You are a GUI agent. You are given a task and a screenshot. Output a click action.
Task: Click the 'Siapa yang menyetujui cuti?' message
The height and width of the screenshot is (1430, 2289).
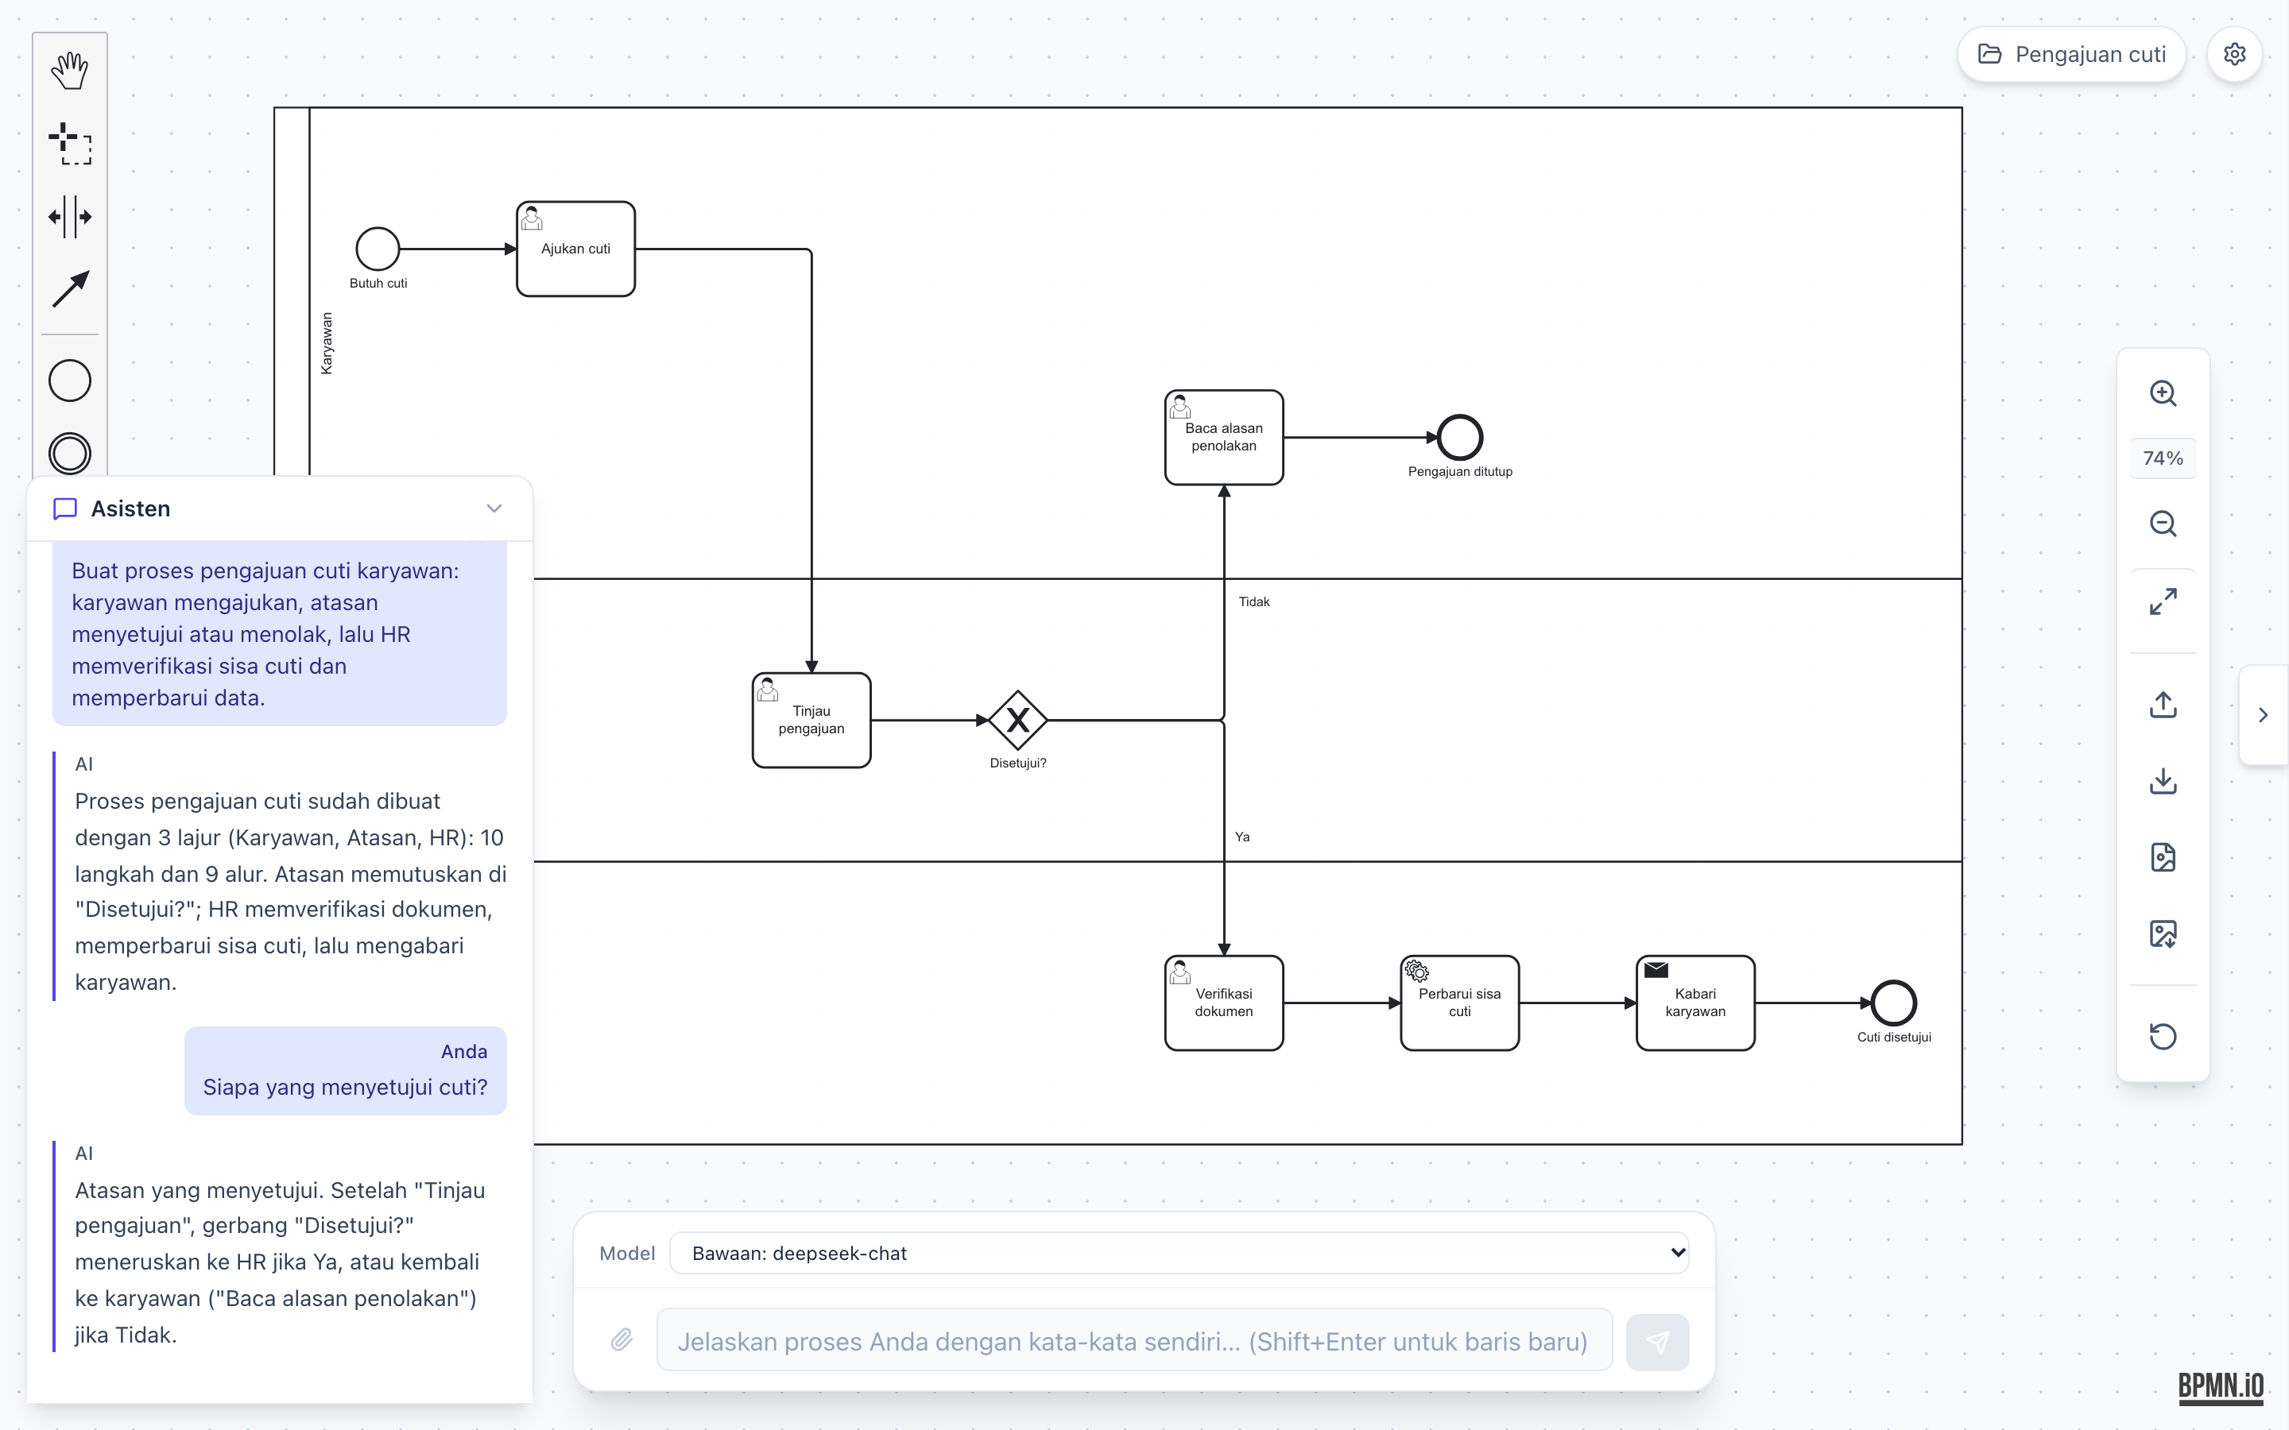345,1088
